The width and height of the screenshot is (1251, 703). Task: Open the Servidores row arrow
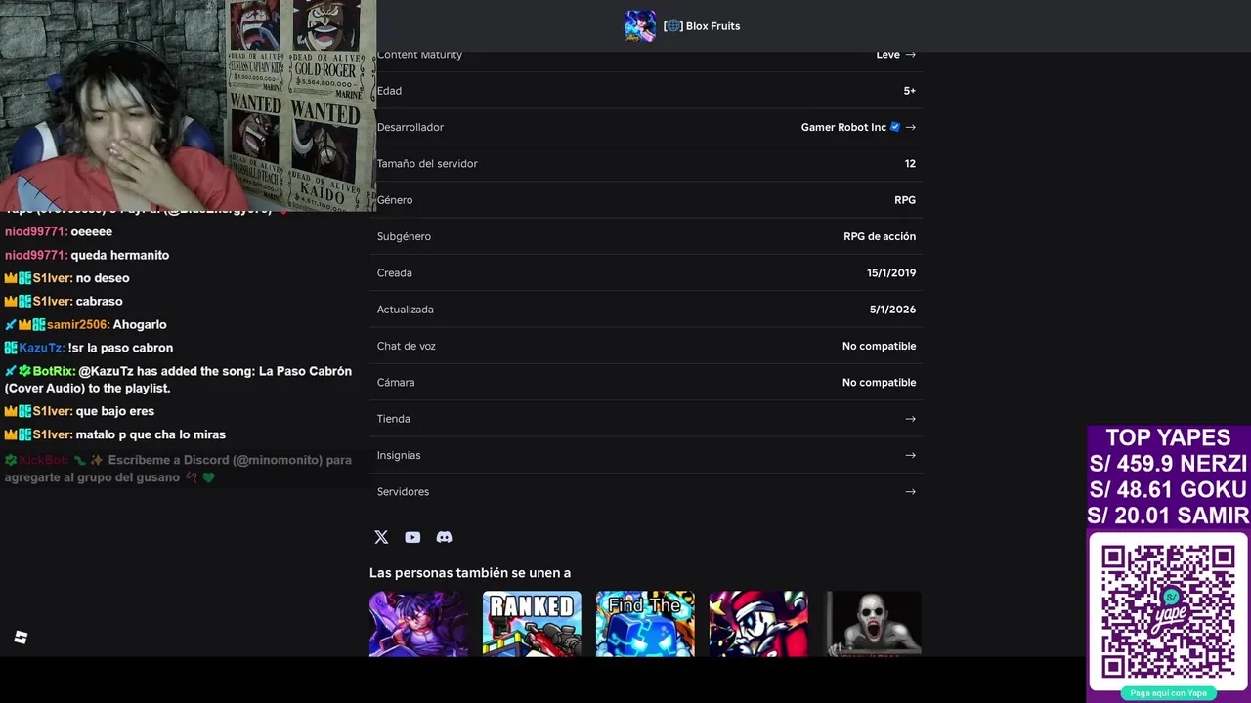click(910, 492)
